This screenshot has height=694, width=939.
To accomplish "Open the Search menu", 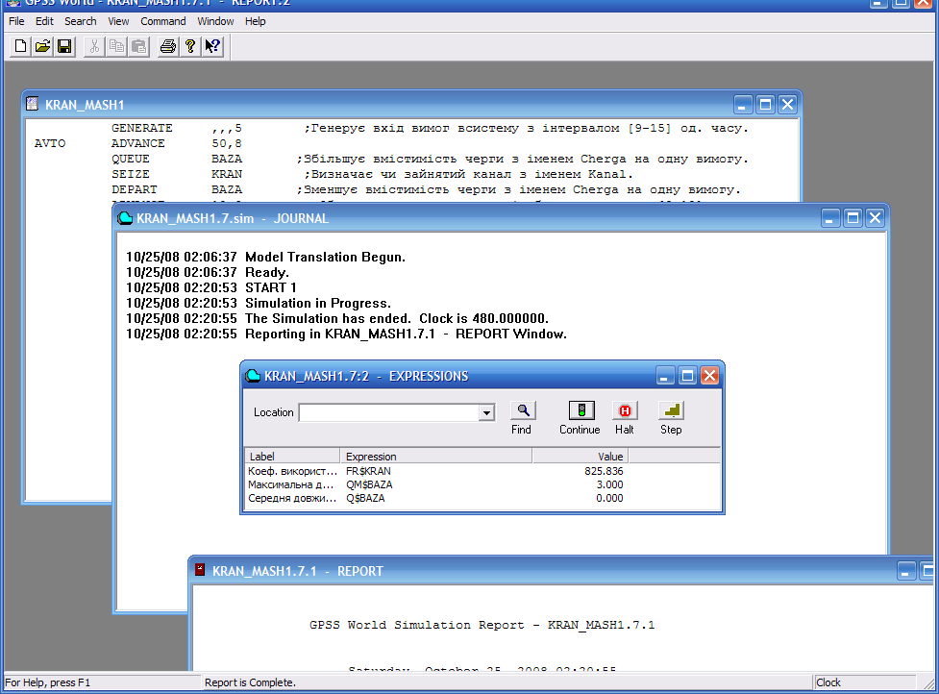I will coord(80,21).
